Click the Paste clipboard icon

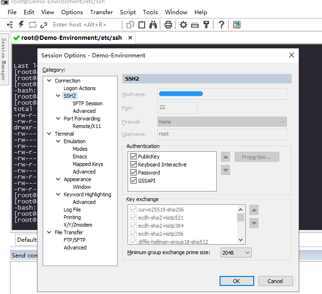pyautogui.click(x=142, y=25)
